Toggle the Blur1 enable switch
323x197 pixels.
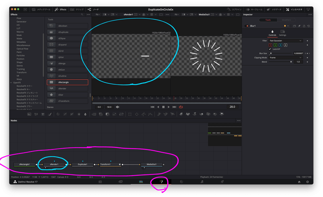point(247,26)
